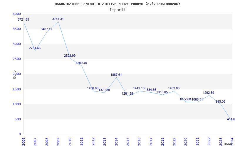Click the data label 1072.68
Screen dimensions: 235x147
point(185,99)
